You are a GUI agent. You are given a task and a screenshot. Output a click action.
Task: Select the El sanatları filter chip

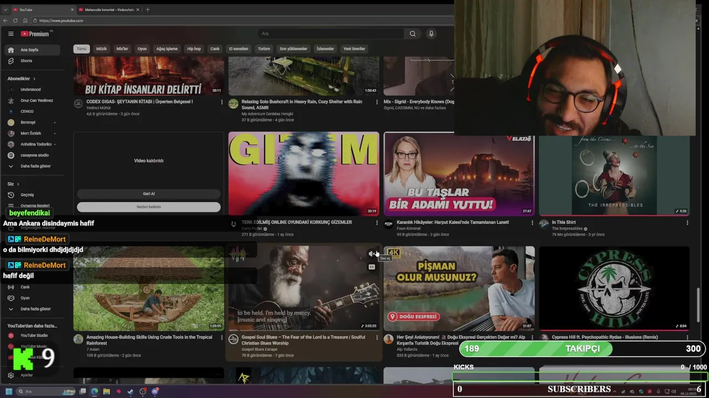click(239, 49)
